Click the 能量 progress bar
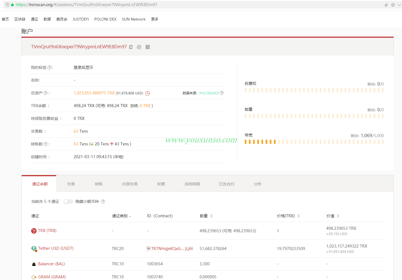 (314, 116)
